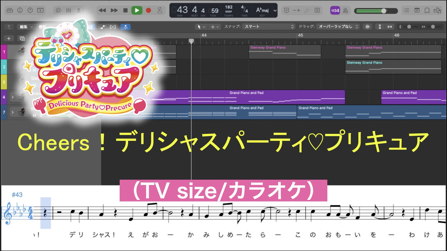Viewport: 447px width, 251px height.
Task: Open the Tuner fork icon
Action: point(307,10)
